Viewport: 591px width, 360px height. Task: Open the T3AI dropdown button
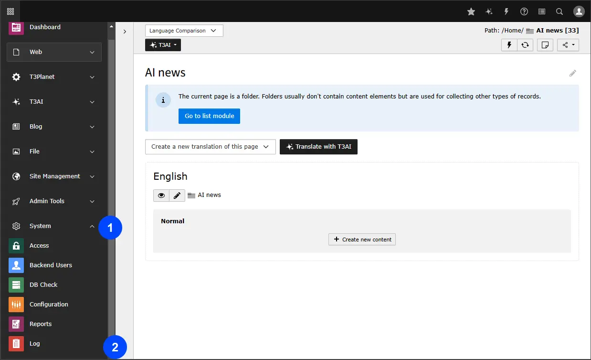pos(163,45)
